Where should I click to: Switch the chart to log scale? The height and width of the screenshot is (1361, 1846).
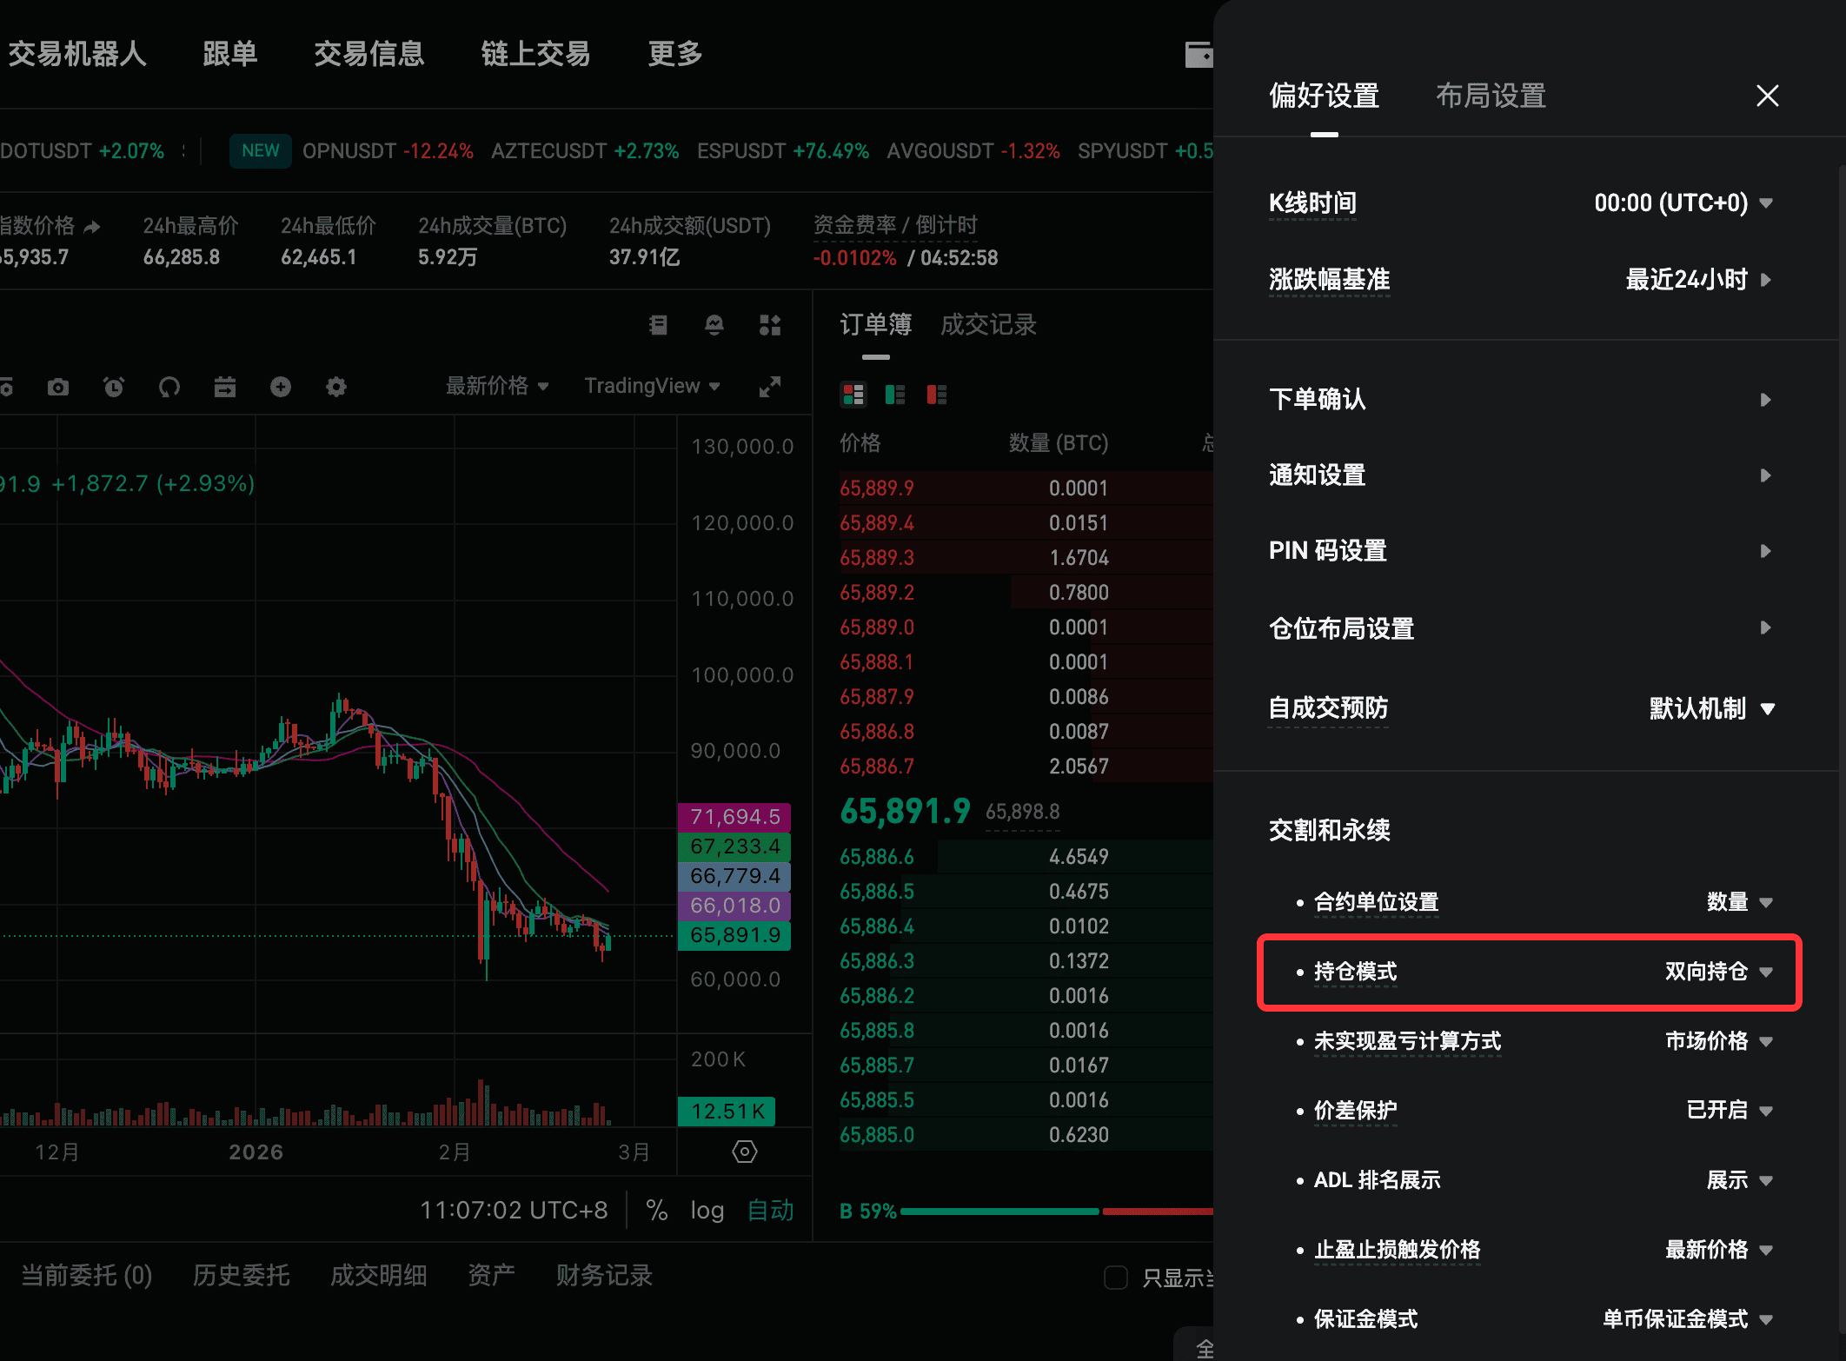click(x=706, y=1210)
